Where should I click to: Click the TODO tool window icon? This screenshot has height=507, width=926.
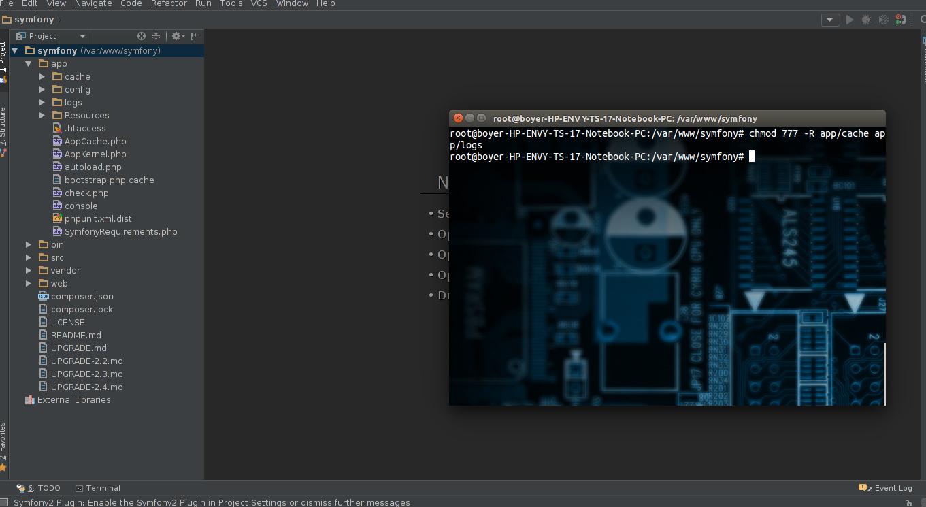coord(20,488)
